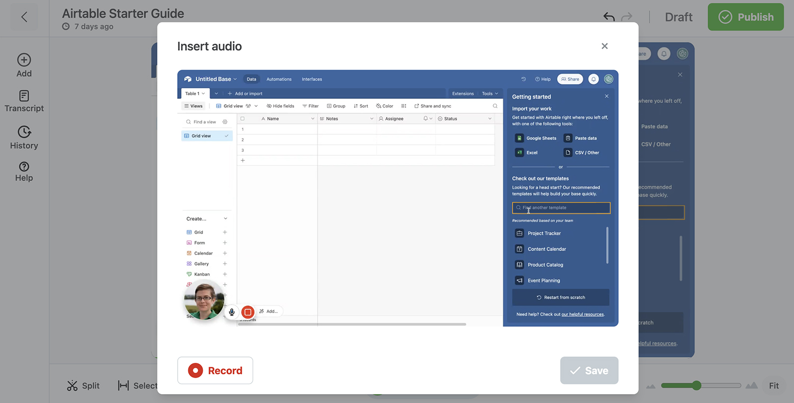Screen dimensions: 794x403
Task: Click the red stop recording button
Action: click(x=248, y=312)
